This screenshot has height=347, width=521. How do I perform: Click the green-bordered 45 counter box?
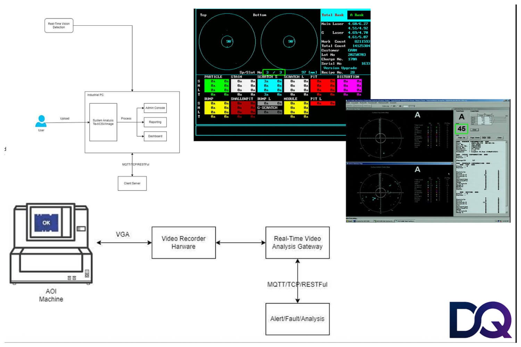point(461,129)
